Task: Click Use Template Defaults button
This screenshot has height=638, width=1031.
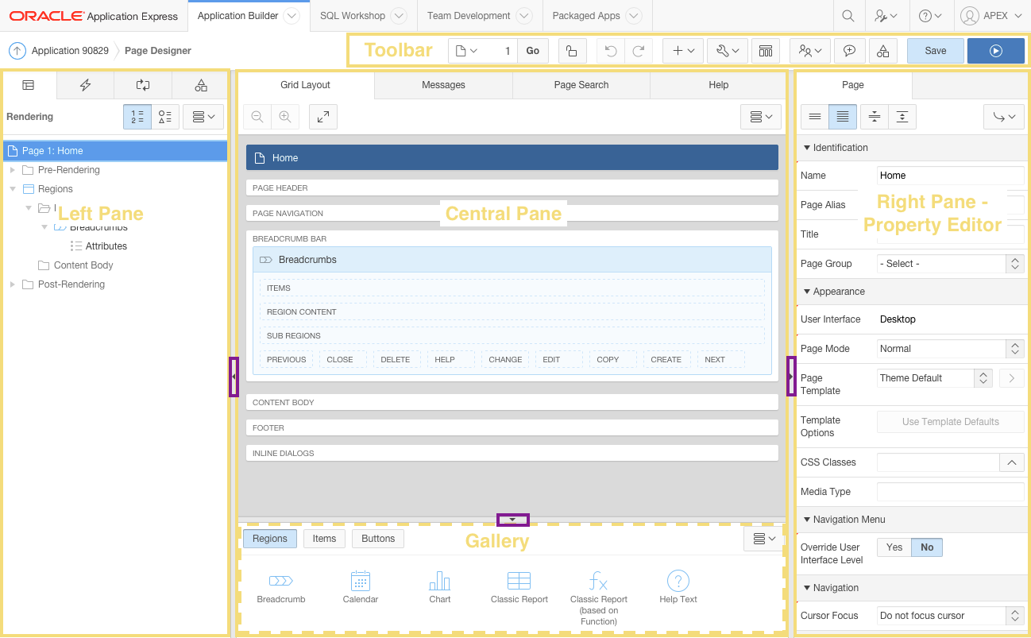Action: 950,422
